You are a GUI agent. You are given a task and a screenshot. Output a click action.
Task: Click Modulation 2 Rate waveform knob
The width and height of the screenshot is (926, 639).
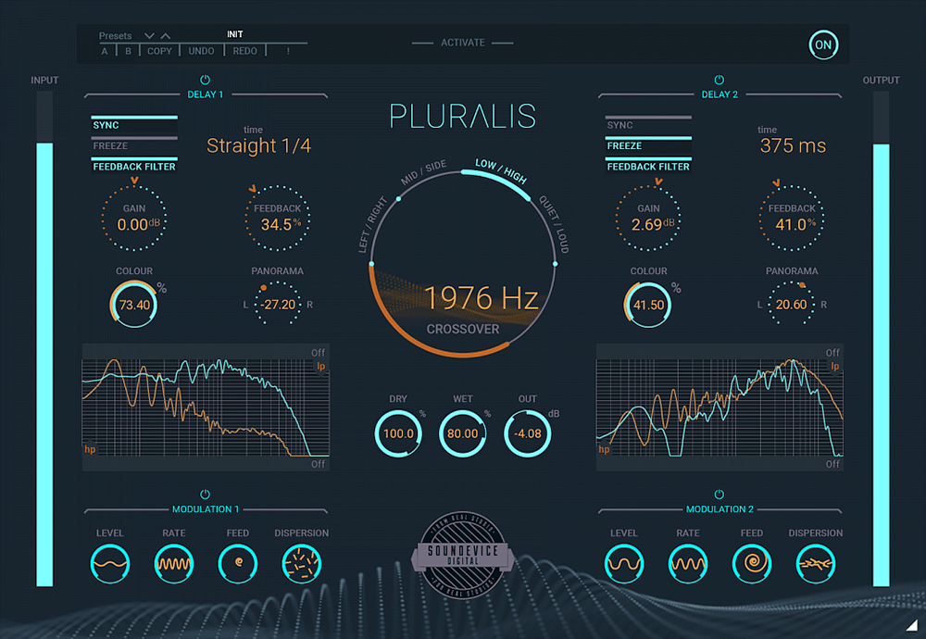688,564
